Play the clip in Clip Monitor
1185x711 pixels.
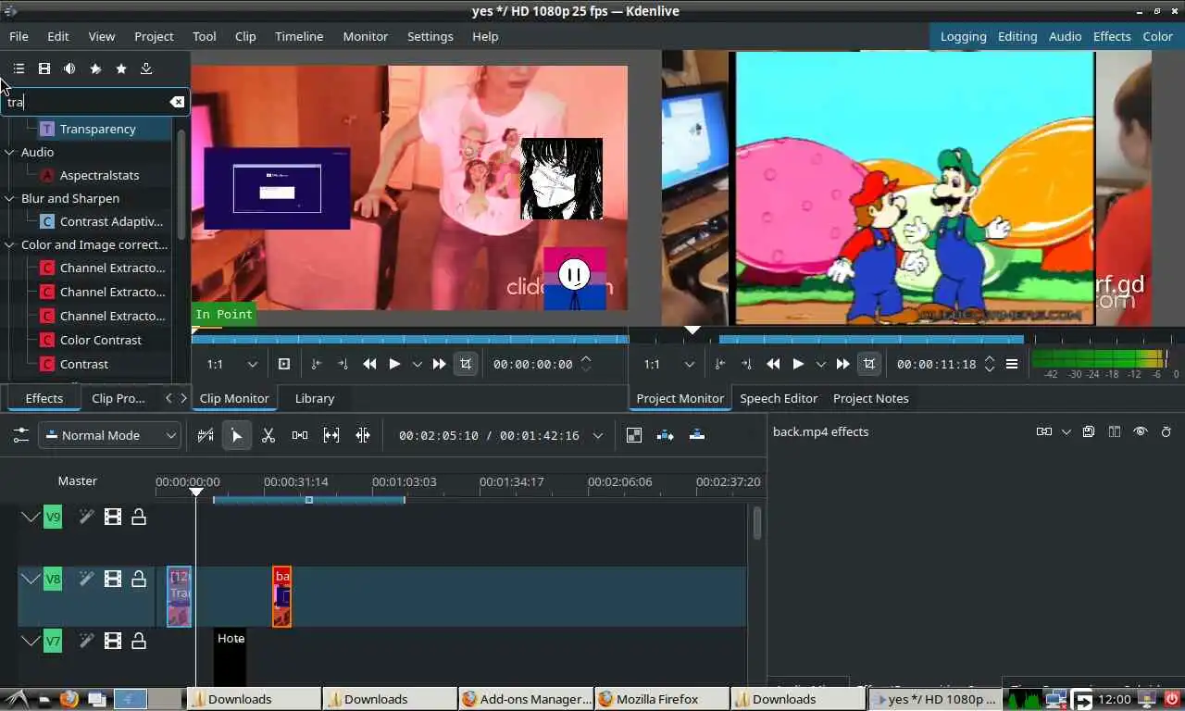394,364
